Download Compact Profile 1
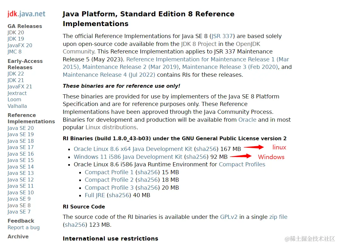The image size is (337, 244). tap(109, 172)
